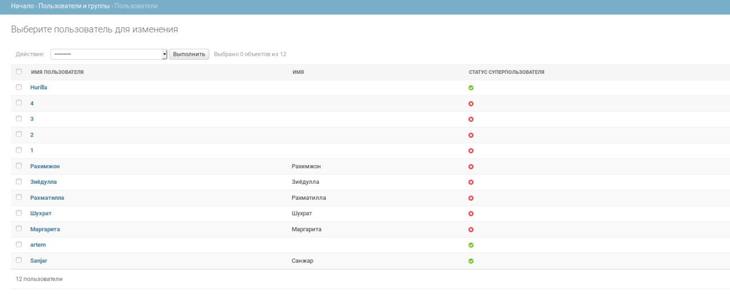Click the Рахматилла name cell in Имя column
This screenshot has height=301, width=730.
coord(309,197)
